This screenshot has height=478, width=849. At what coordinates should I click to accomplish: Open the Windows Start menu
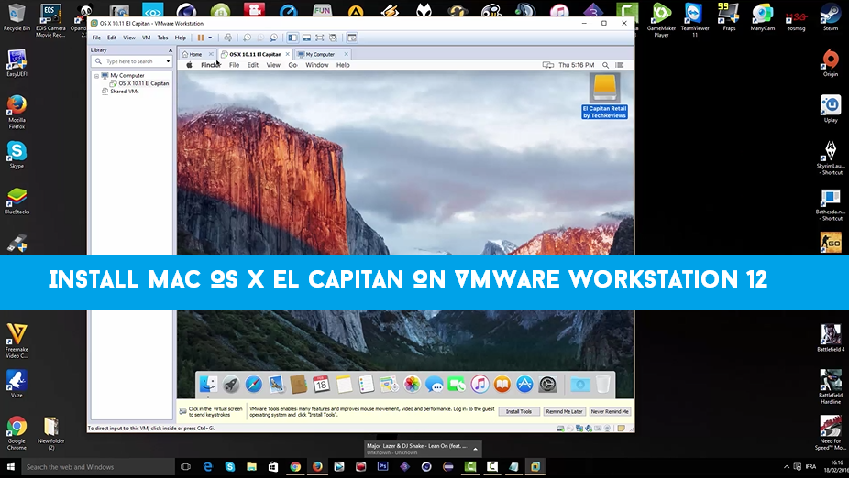click(10, 467)
